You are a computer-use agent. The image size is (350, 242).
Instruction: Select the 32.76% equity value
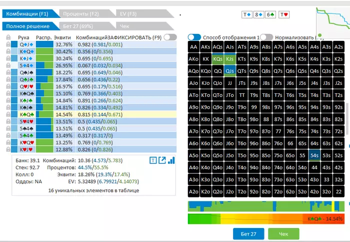point(64,44)
